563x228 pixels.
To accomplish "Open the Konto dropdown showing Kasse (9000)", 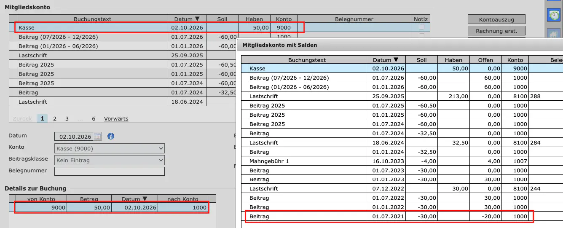I will (x=110, y=148).
